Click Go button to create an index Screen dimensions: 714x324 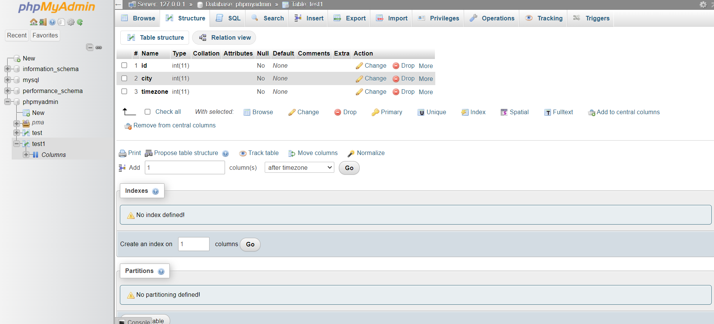tap(250, 244)
